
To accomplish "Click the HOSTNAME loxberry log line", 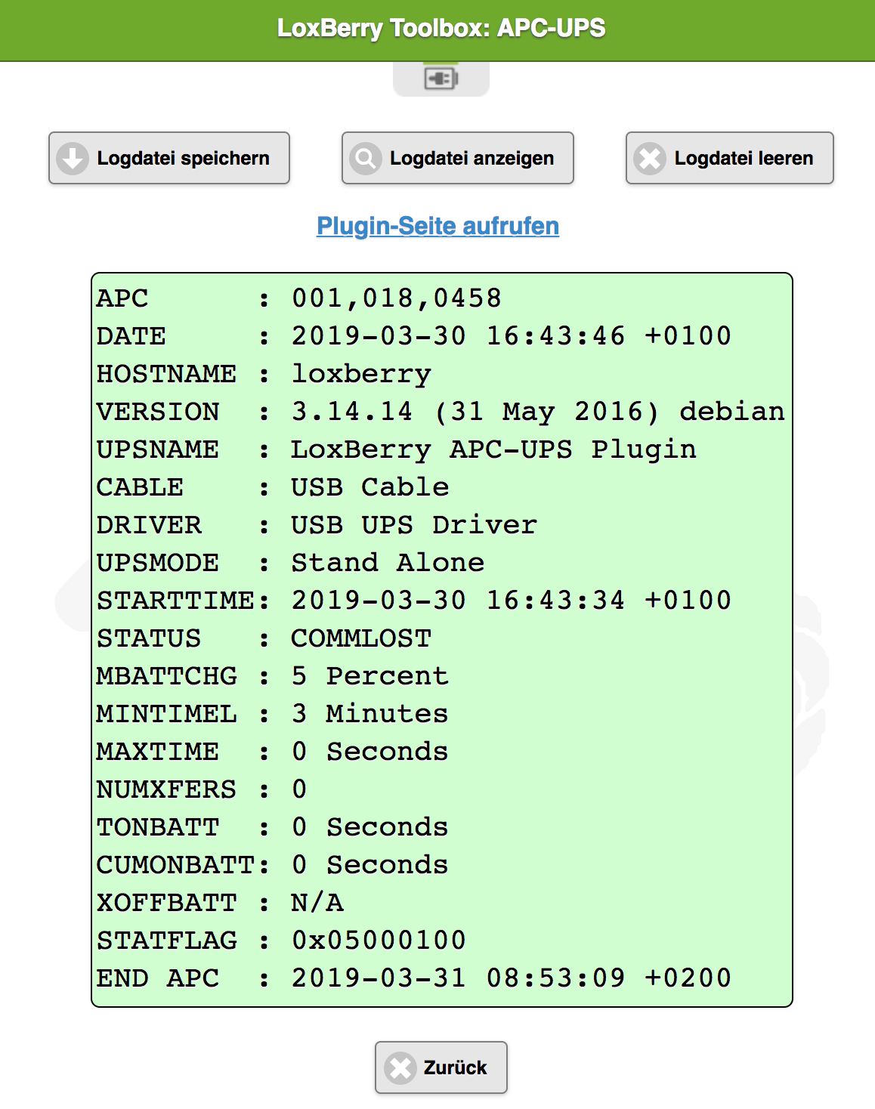I will (x=264, y=374).
